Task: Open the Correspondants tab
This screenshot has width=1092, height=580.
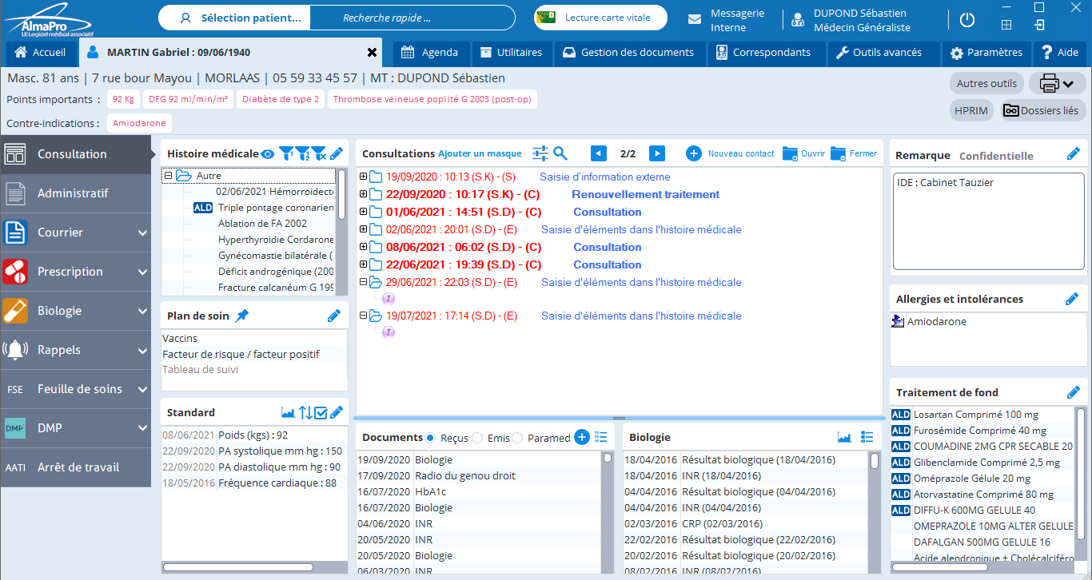Action: coord(763,53)
